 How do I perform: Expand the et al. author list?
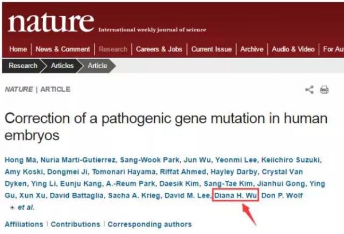click(x=22, y=207)
